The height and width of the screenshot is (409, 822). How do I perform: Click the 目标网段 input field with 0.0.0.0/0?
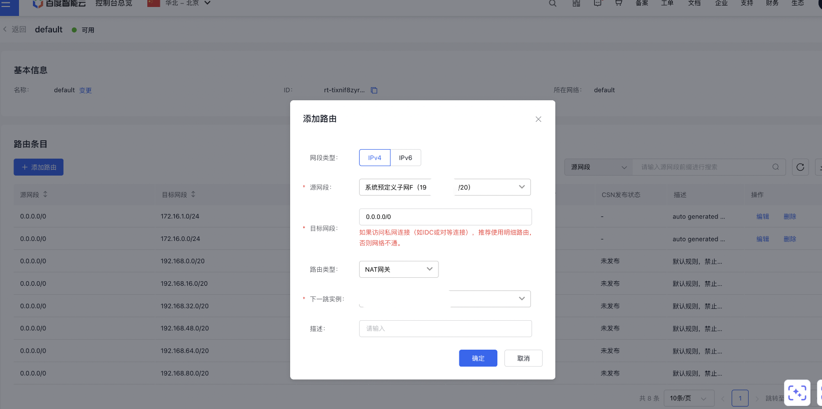click(445, 217)
